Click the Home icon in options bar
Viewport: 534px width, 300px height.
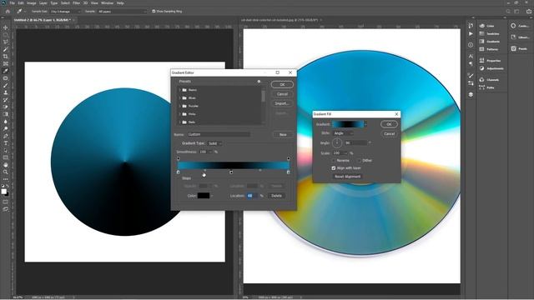coord(8,11)
